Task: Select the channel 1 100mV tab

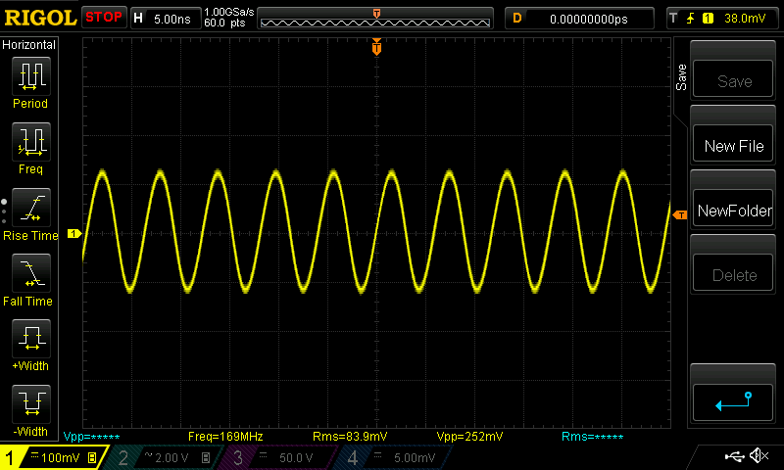Action: (x=53, y=457)
